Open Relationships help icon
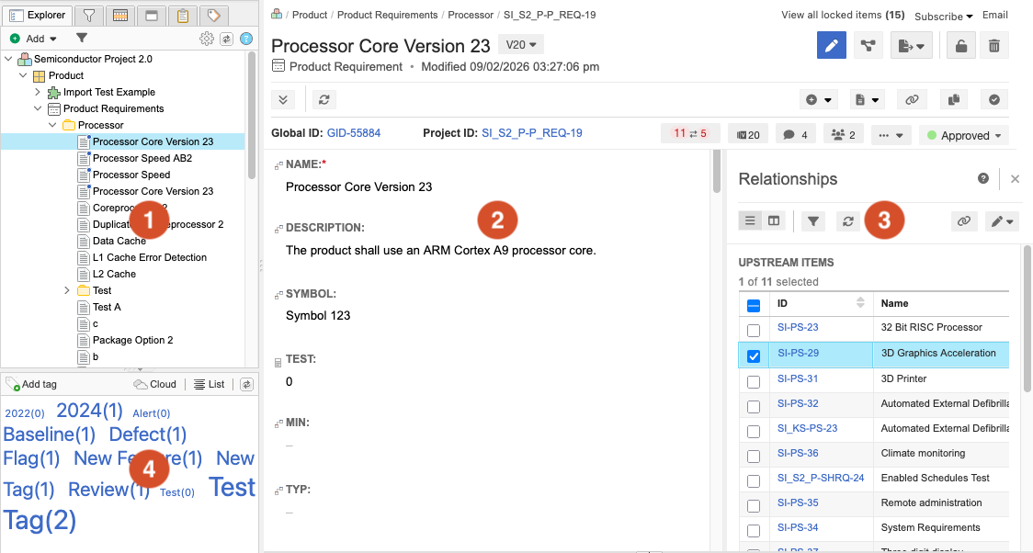Screen dimensions: 1033x553 point(983,178)
